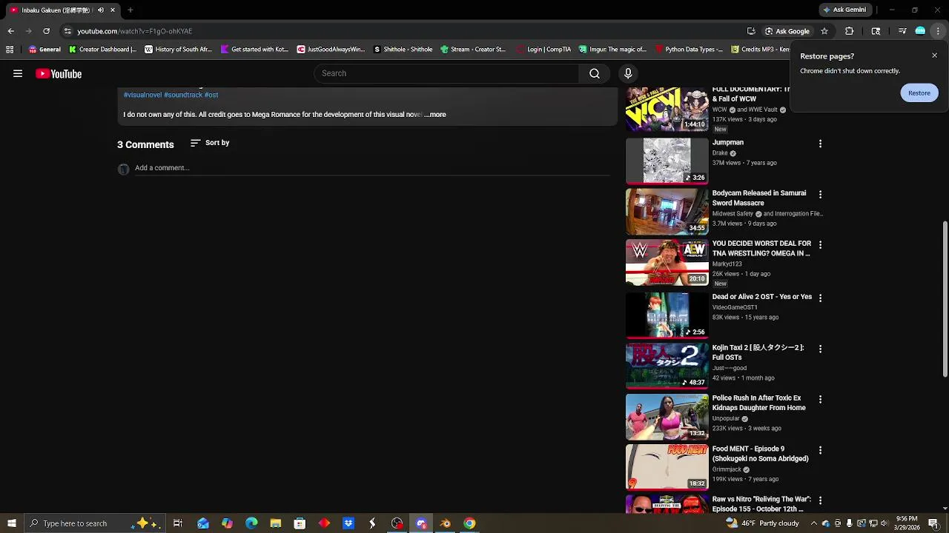The image size is (949, 533).
Task: Open the Sort by comments dropdown
Action: coord(210,143)
